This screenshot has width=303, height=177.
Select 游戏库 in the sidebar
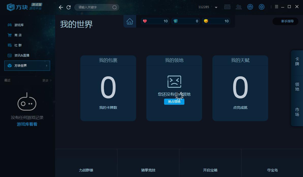coord(19,25)
